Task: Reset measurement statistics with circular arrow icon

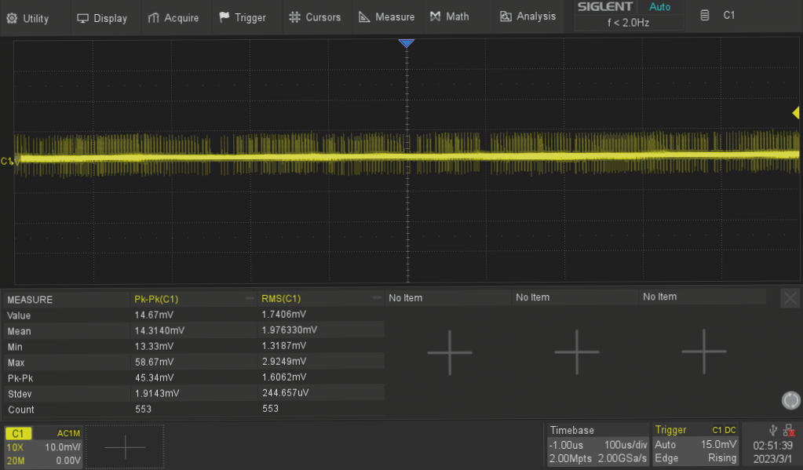Action: [x=790, y=401]
